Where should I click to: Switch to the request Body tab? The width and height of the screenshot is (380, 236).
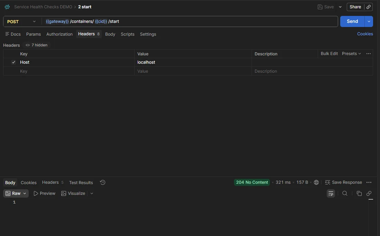click(110, 34)
